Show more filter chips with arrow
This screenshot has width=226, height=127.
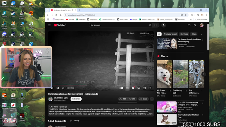point(201,34)
